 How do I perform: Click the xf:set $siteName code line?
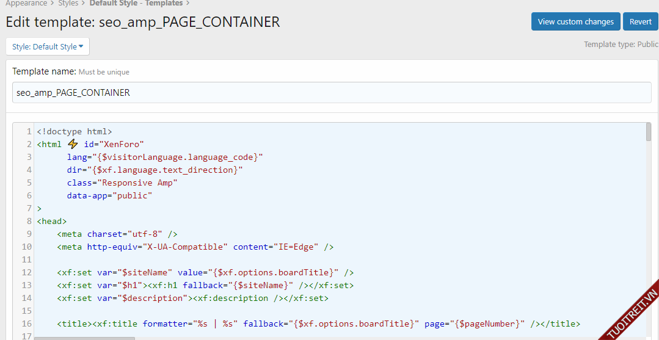[x=205, y=272]
